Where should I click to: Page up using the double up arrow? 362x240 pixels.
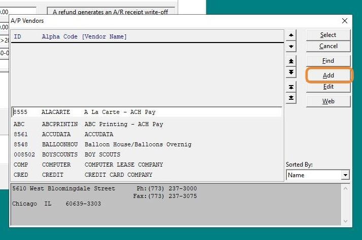pyautogui.click(x=291, y=61)
